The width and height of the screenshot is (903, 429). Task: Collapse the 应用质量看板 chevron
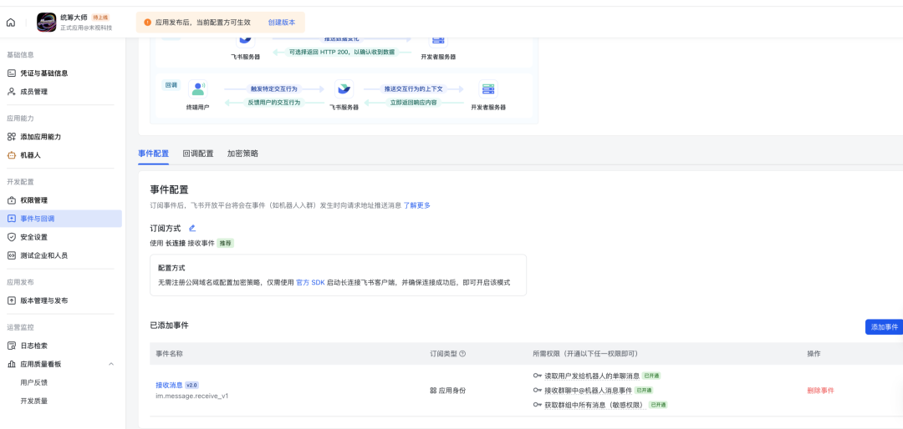click(111, 364)
